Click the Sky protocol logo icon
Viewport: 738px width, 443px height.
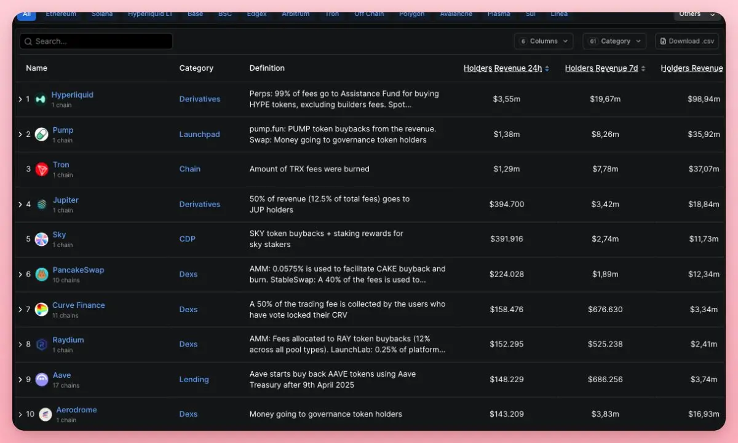tap(41, 240)
